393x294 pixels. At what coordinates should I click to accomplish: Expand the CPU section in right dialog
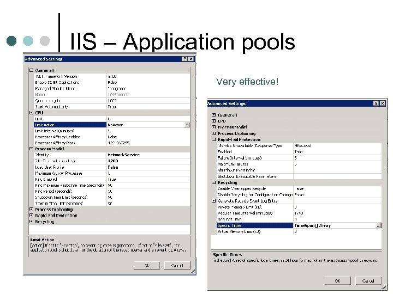point(214,121)
